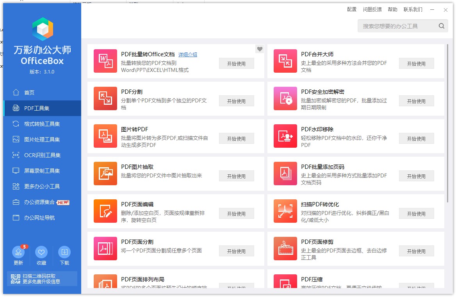
Task: Open the 配置 menu at top
Action: click(x=352, y=9)
